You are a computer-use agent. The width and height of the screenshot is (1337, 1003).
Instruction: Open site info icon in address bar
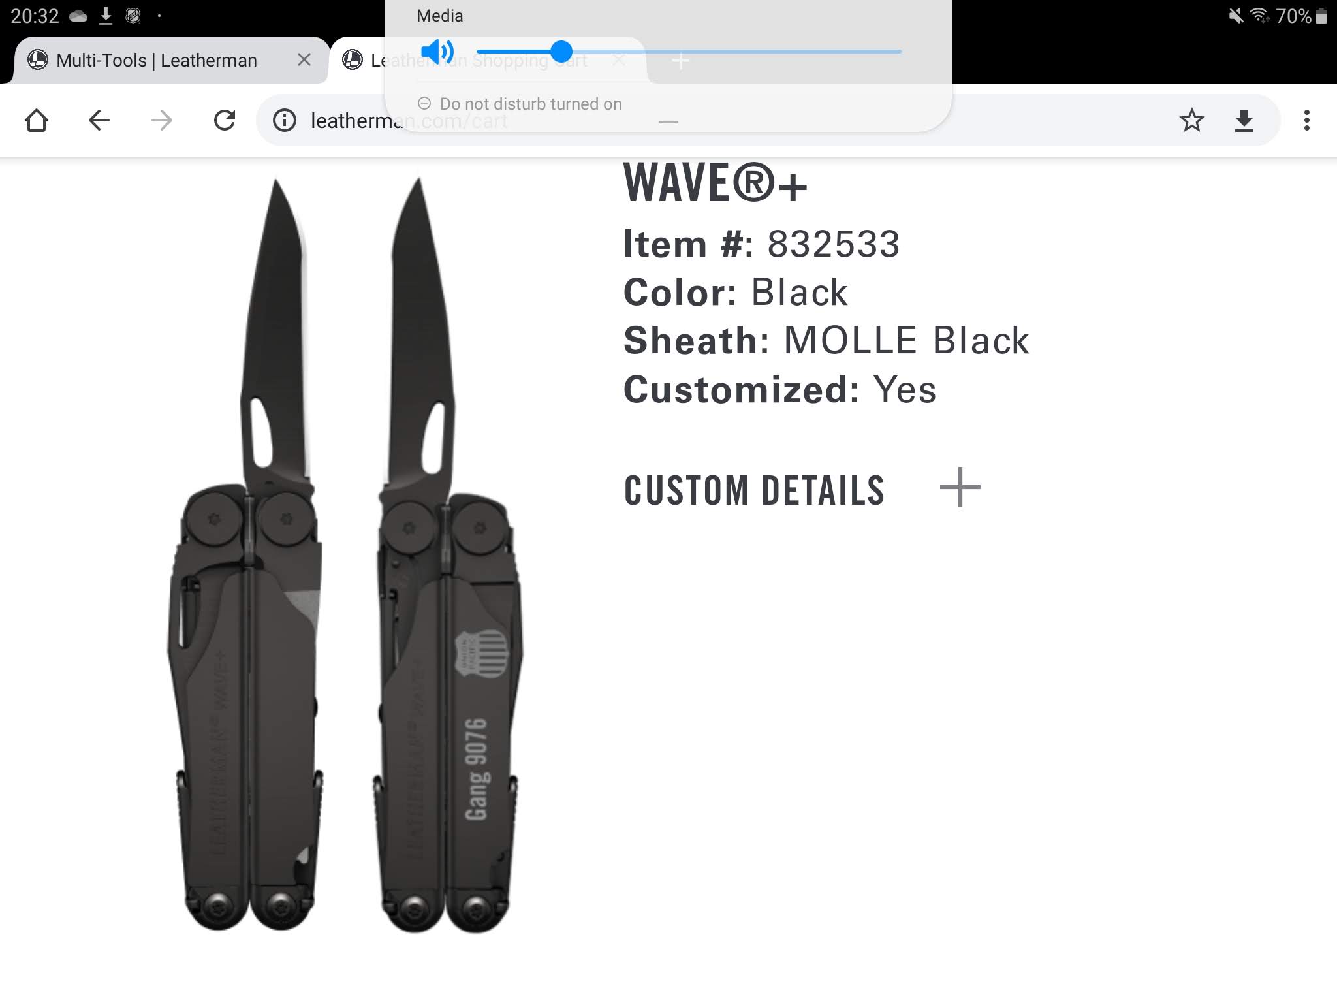point(285,120)
